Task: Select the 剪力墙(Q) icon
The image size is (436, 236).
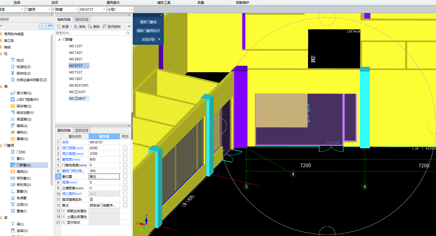Action: click(13, 93)
